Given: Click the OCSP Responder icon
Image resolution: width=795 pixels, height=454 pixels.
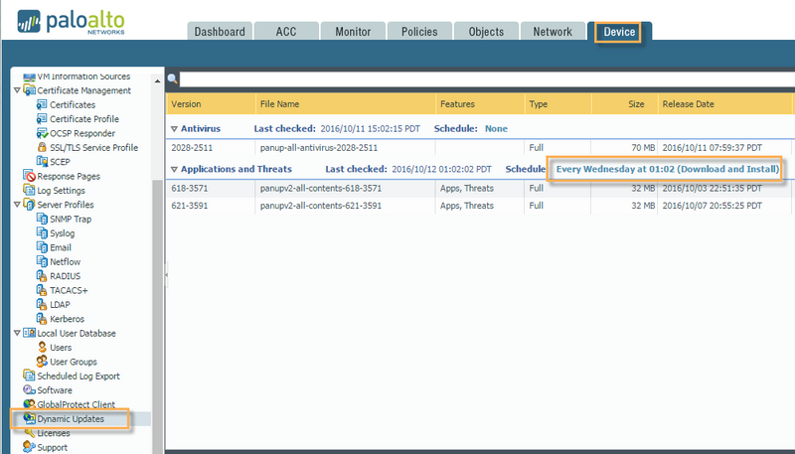Looking at the screenshot, I should [x=42, y=133].
